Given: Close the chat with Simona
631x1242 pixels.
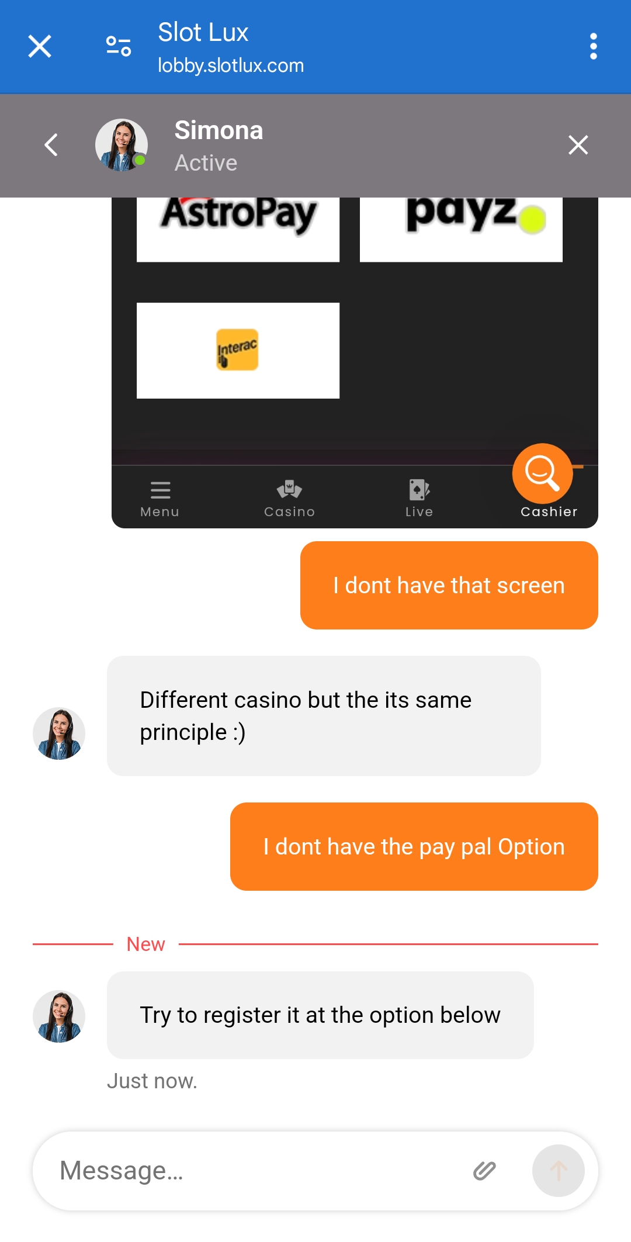Looking at the screenshot, I should click(x=578, y=145).
